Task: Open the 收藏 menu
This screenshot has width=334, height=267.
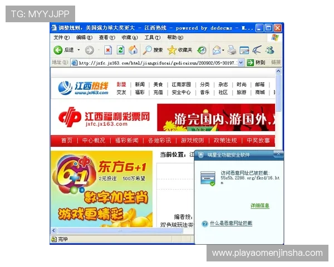Action: (130, 38)
